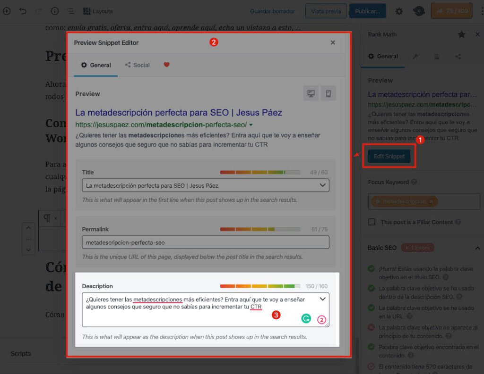The height and width of the screenshot is (374, 484).
Task: Remove the metadescripcion focus keyword tag
Action: (431, 201)
